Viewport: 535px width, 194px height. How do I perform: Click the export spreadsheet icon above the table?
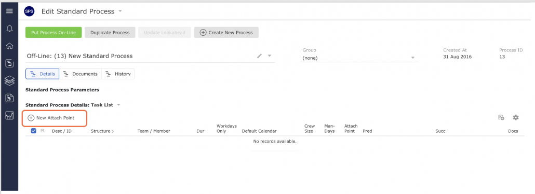[501, 117]
